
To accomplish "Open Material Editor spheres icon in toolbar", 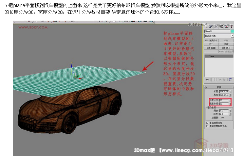I will click(x=133, y=21).
